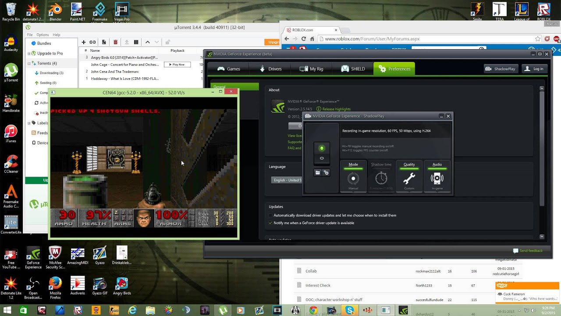This screenshot has width=561, height=316.
Task: Open iTunes desktop icon
Action: (x=11, y=134)
